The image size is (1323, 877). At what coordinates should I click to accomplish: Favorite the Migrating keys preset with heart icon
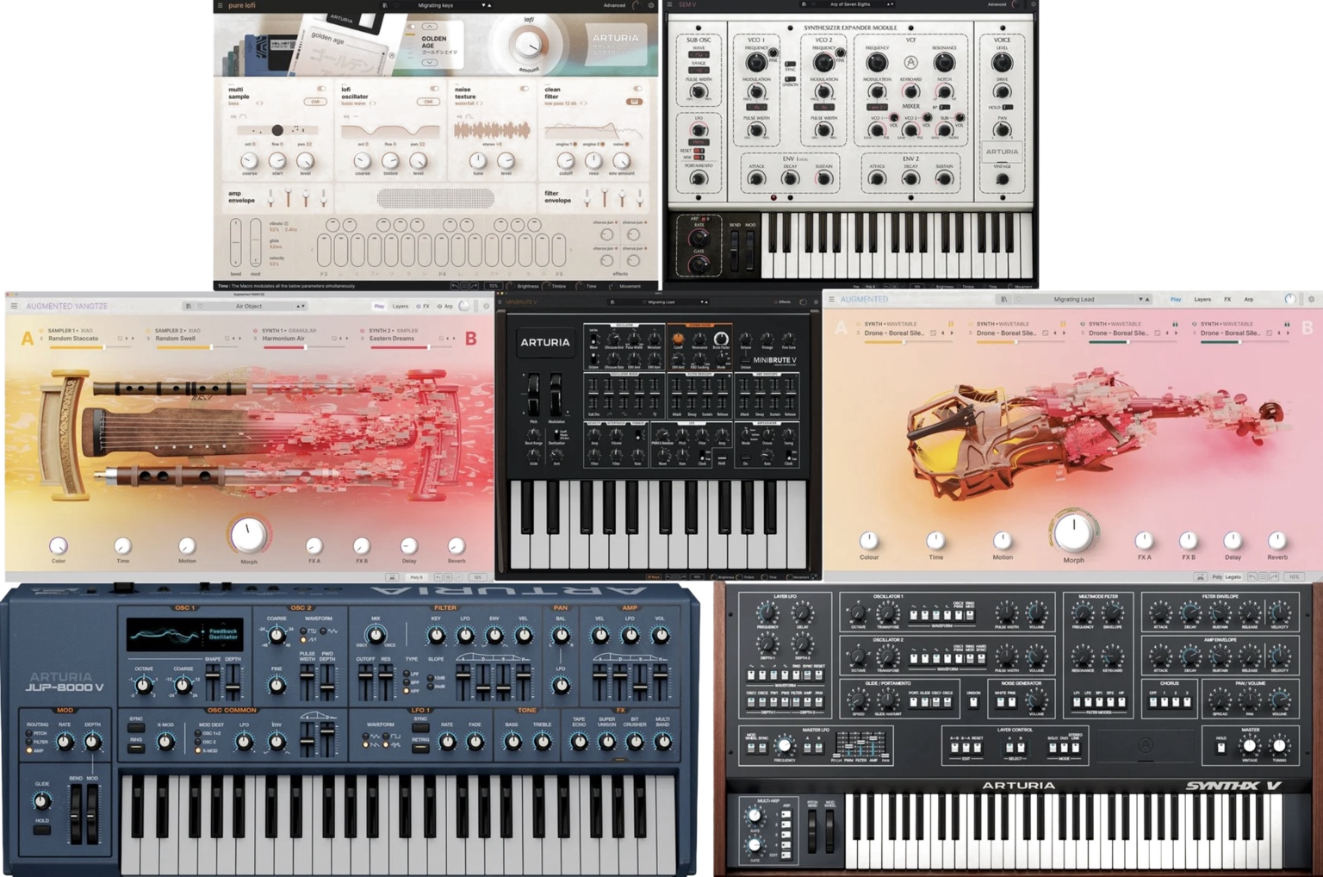click(396, 5)
